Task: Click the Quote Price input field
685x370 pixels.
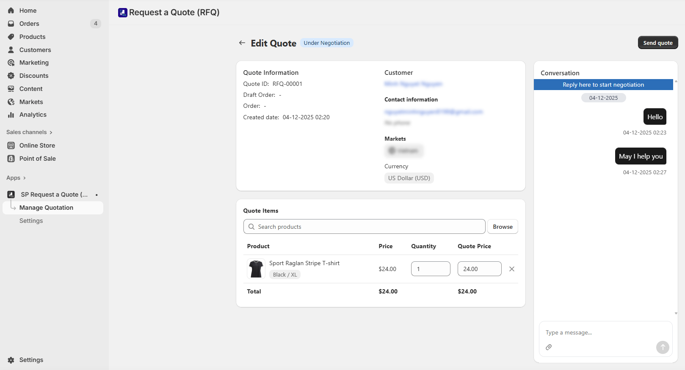Action: pos(479,269)
